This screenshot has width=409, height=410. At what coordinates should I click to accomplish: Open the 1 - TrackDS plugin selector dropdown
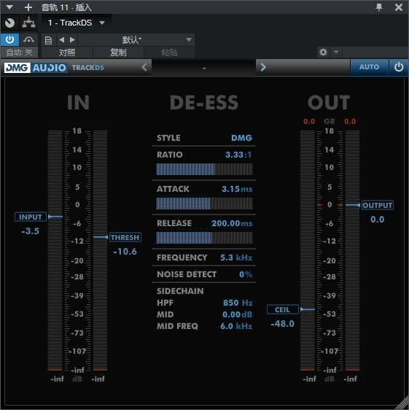[x=77, y=23]
